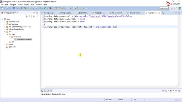This screenshot has width=182, height=102.
Task: Open the Run dropdown arrow
Action: 48,8
